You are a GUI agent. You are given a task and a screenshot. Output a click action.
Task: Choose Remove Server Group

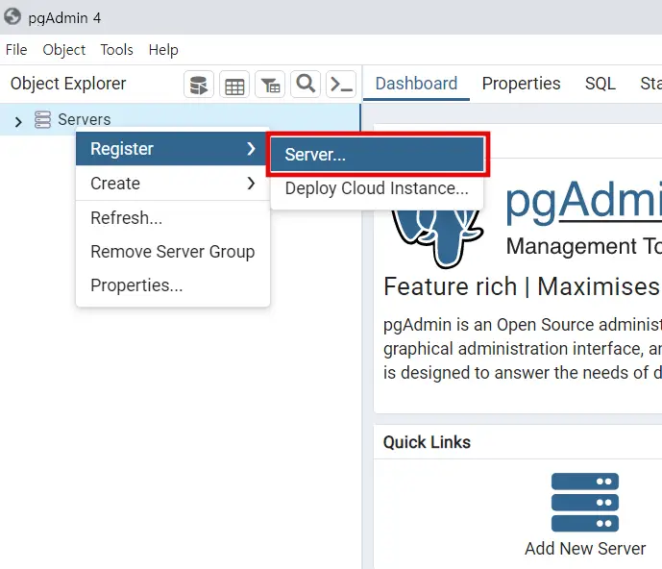point(173,252)
